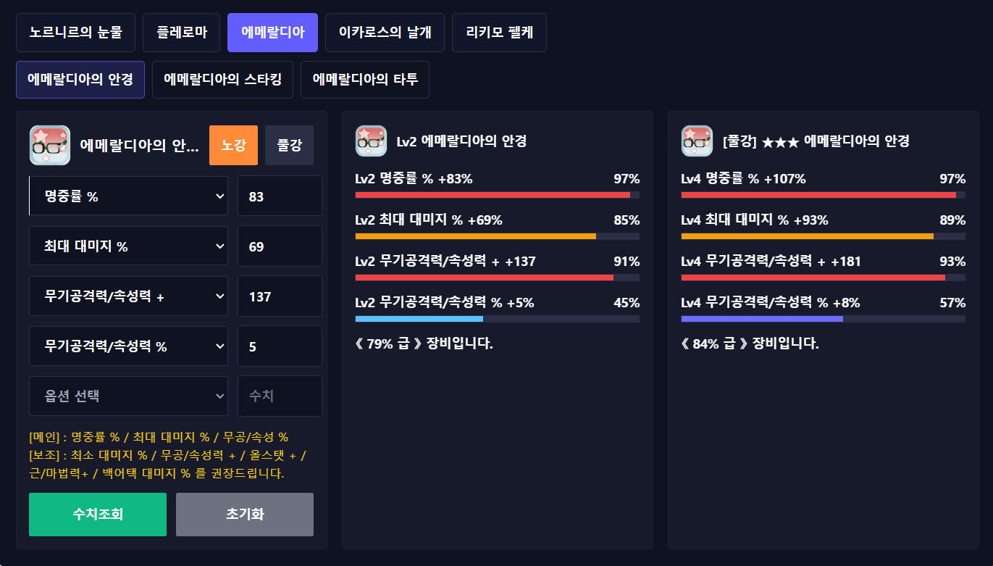Click the Lv2 최대 대미지 progress bar
The image size is (993, 566).
click(x=497, y=236)
